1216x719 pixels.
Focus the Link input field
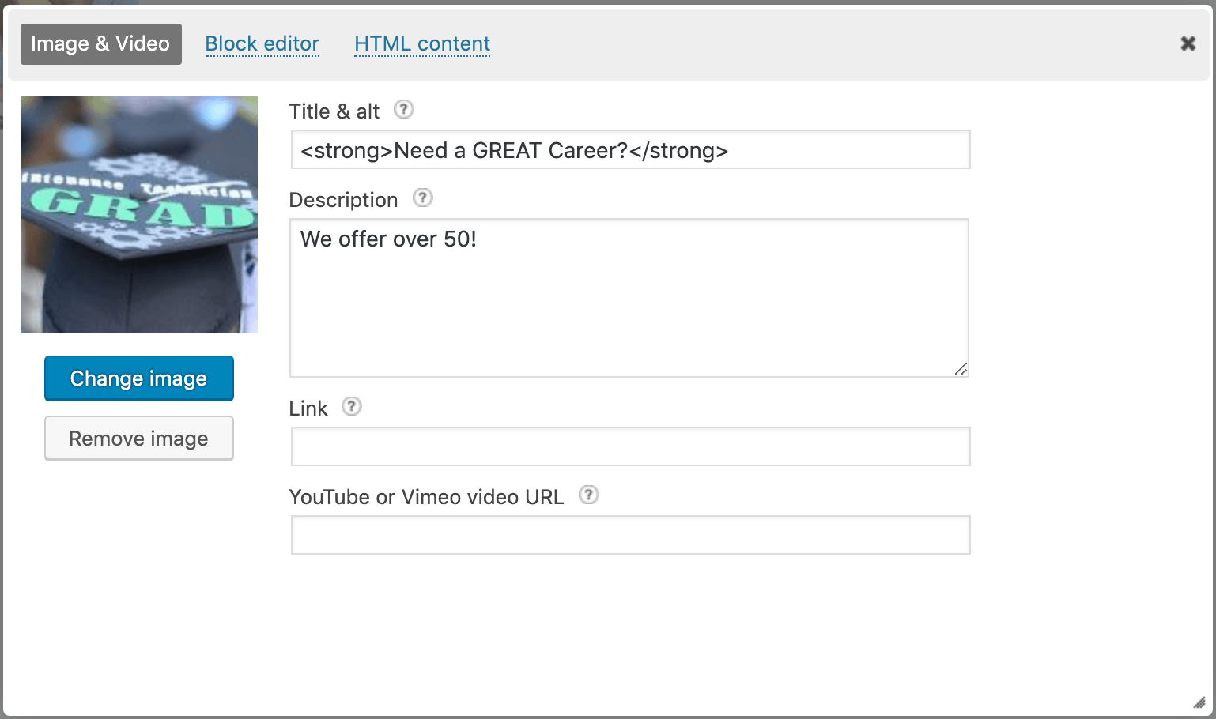(x=630, y=446)
